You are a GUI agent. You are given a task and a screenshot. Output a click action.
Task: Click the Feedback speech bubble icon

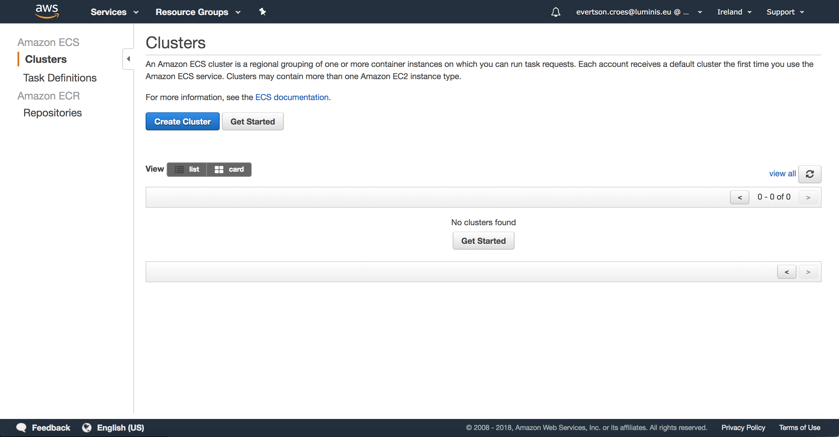pos(22,427)
